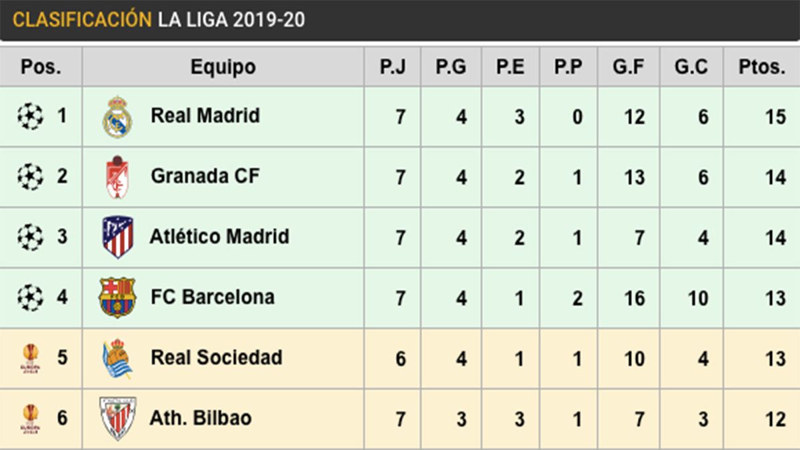Click the Pos. column header

pos(41,67)
